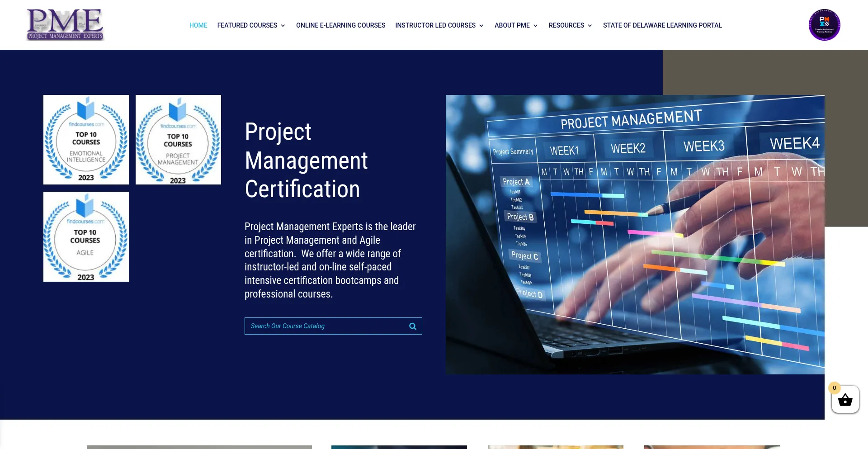Click the Emotional Intelligence Top 10 badge
Screen dimensions: 868x449
(86, 140)
